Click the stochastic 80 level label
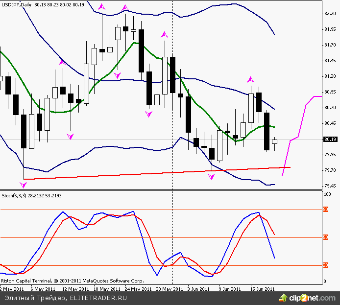Image resolution: width=340 pixels, height=305 pixels. (x=325, y=210)
